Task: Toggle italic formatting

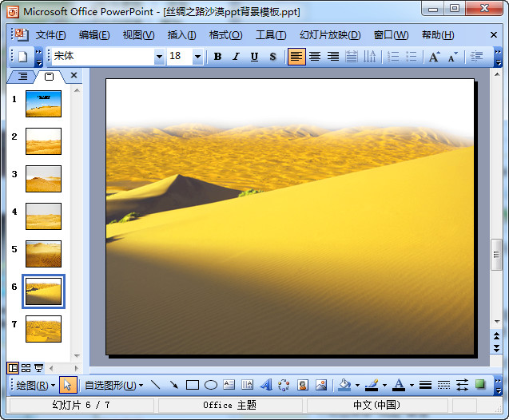Action: [x=236, y=57]
